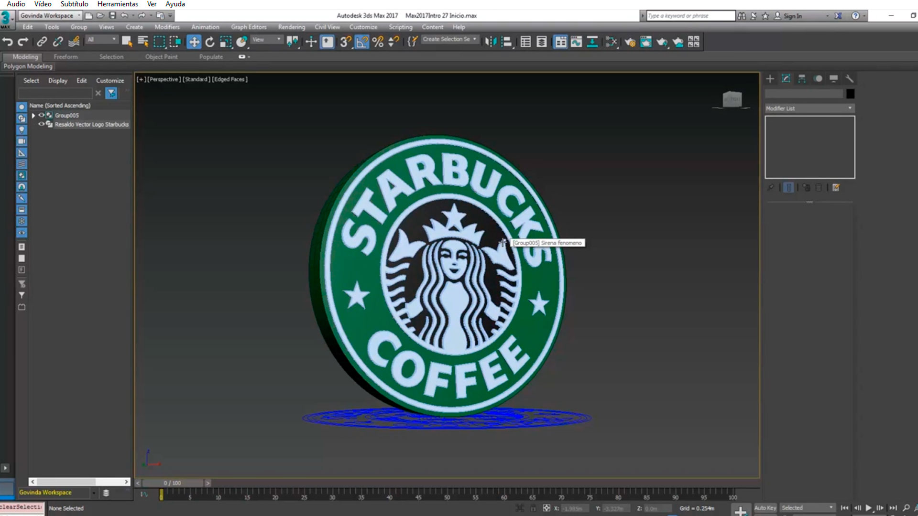Open the Curve Editor

576,42
